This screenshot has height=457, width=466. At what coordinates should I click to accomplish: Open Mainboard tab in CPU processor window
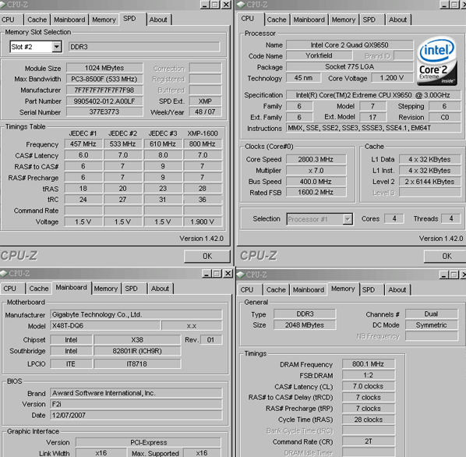(309, 19)
